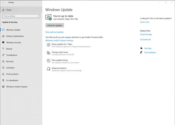Click the back arrow in Settings title bar
Viewport: 175px width, 125px height.
pos(3,2)
